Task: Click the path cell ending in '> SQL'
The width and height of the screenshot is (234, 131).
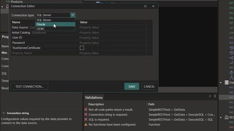Action: [181, 119]
